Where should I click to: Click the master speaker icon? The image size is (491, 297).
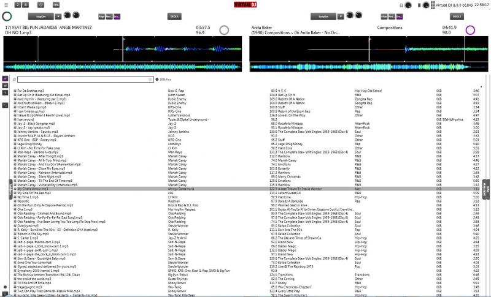(419, 6)
